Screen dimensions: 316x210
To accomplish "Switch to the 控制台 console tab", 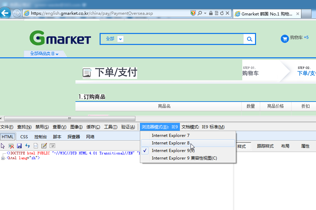I will click(x=41, y=137).
